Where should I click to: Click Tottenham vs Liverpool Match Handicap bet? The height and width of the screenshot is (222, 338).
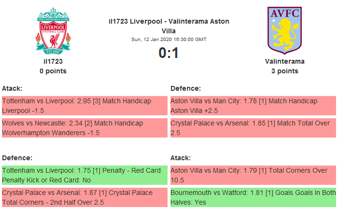[x=84, y=106]
